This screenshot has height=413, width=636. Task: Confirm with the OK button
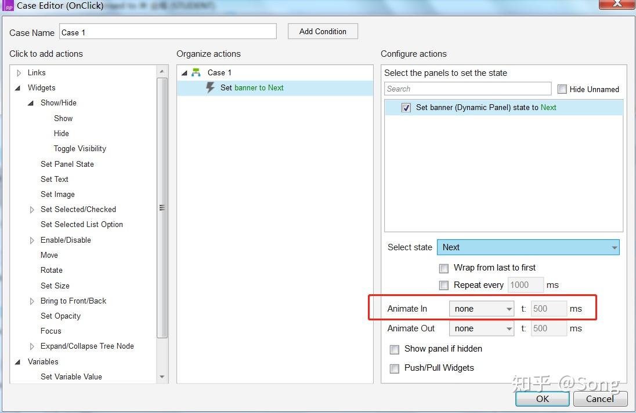(x=543, y=399)
